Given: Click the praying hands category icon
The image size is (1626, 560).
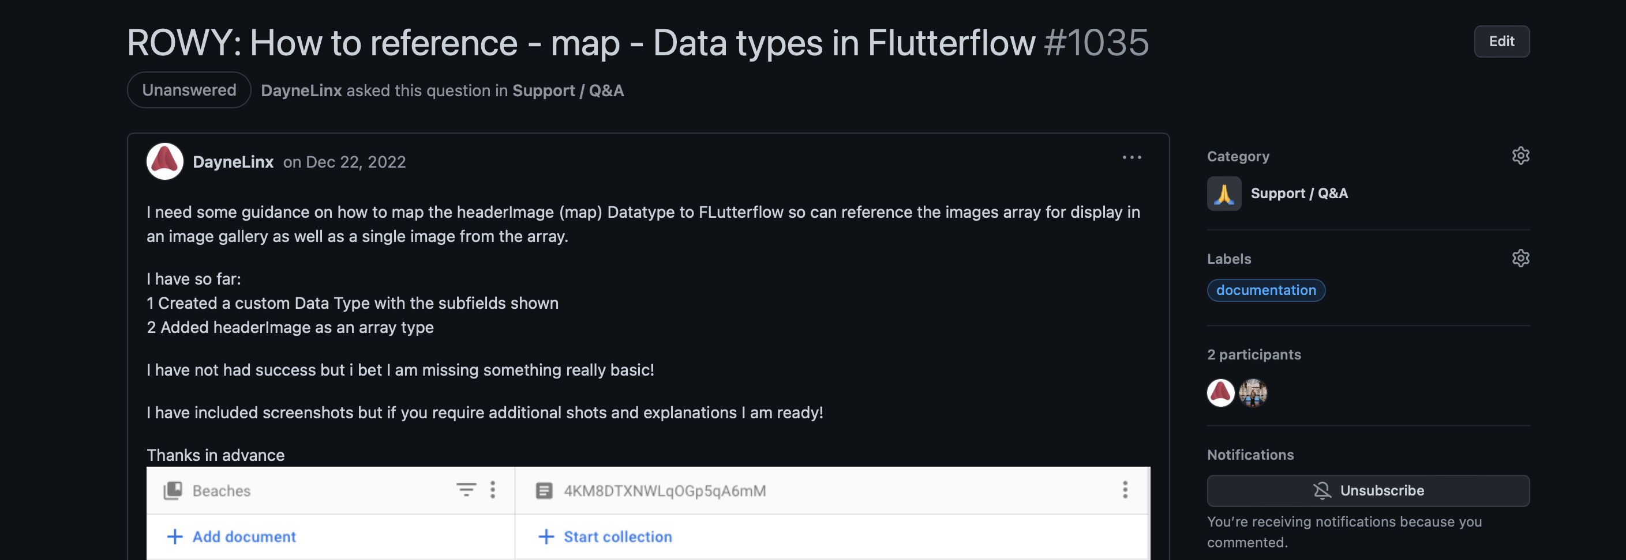Looking at the screenshot, I should 1223,194.
